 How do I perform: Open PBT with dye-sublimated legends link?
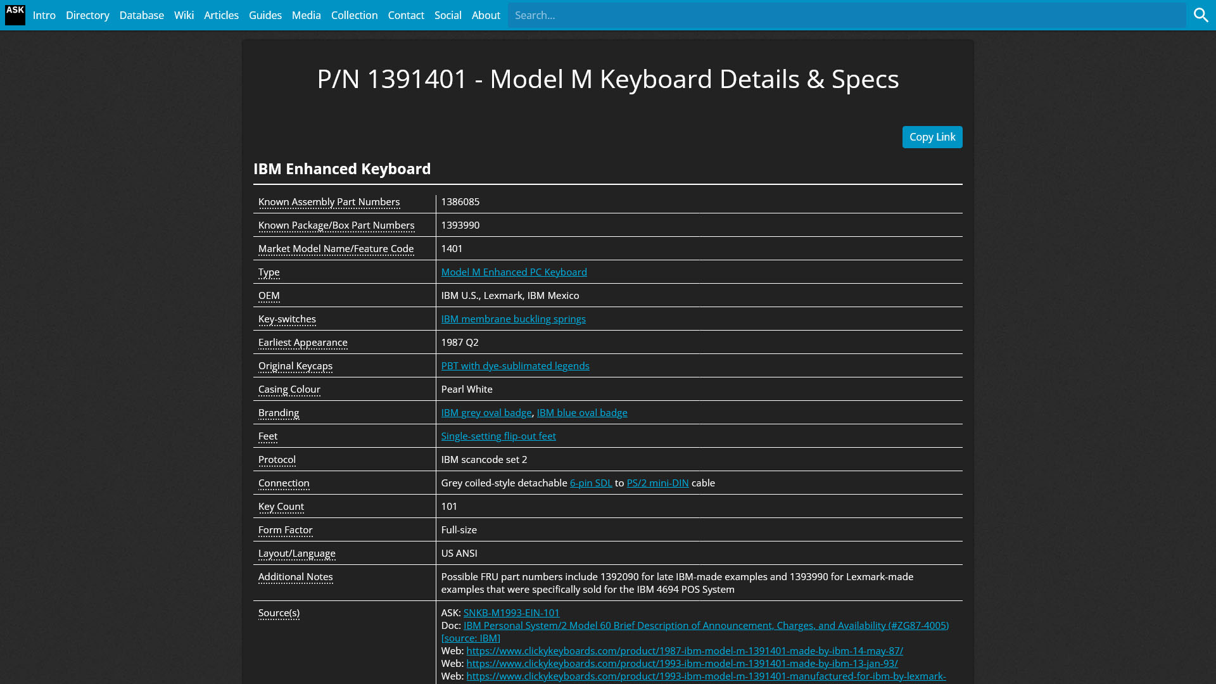pos(516,365)
